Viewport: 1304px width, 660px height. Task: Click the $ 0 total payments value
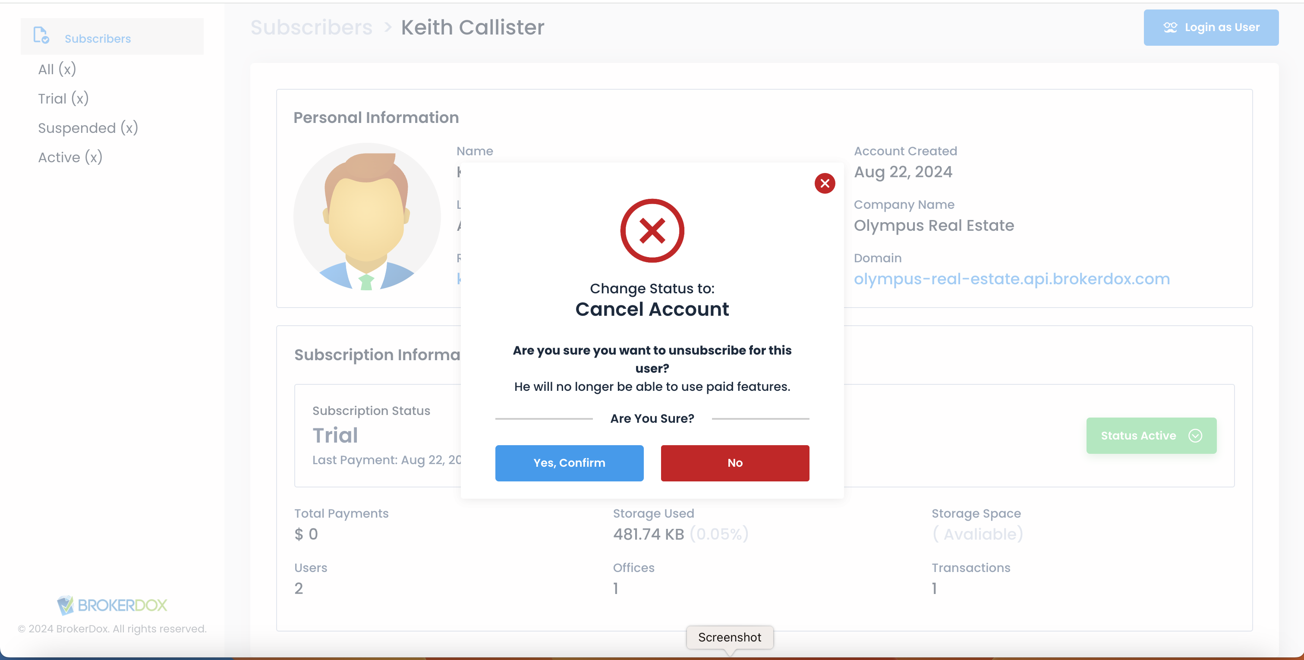pos(306,534)
